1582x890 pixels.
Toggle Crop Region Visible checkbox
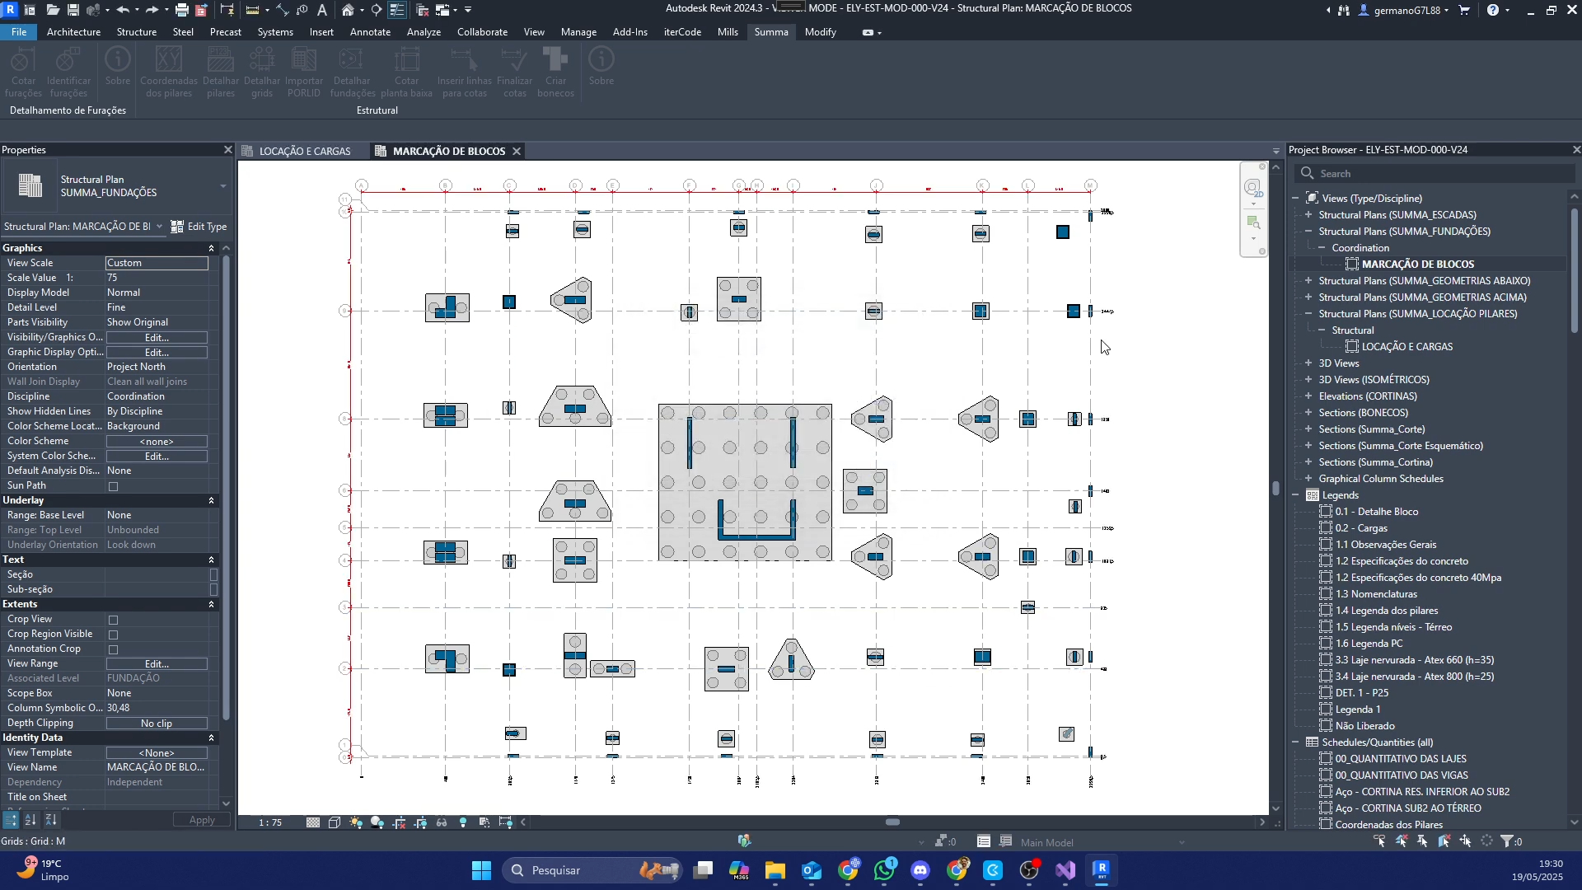coord(114,635)
